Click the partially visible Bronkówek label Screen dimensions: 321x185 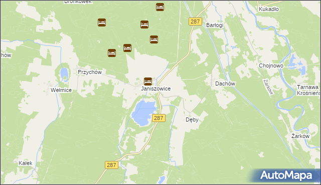[78, 2]
